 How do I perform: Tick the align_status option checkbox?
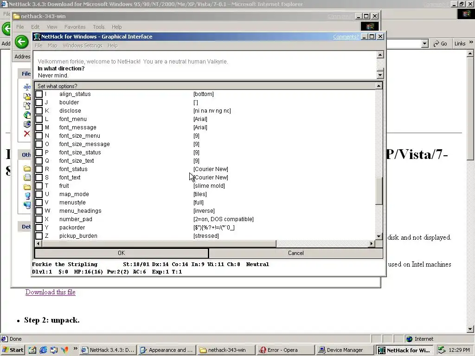[39, 94]
